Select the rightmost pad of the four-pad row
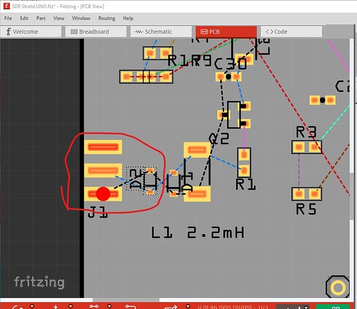 tap(166, 77)
